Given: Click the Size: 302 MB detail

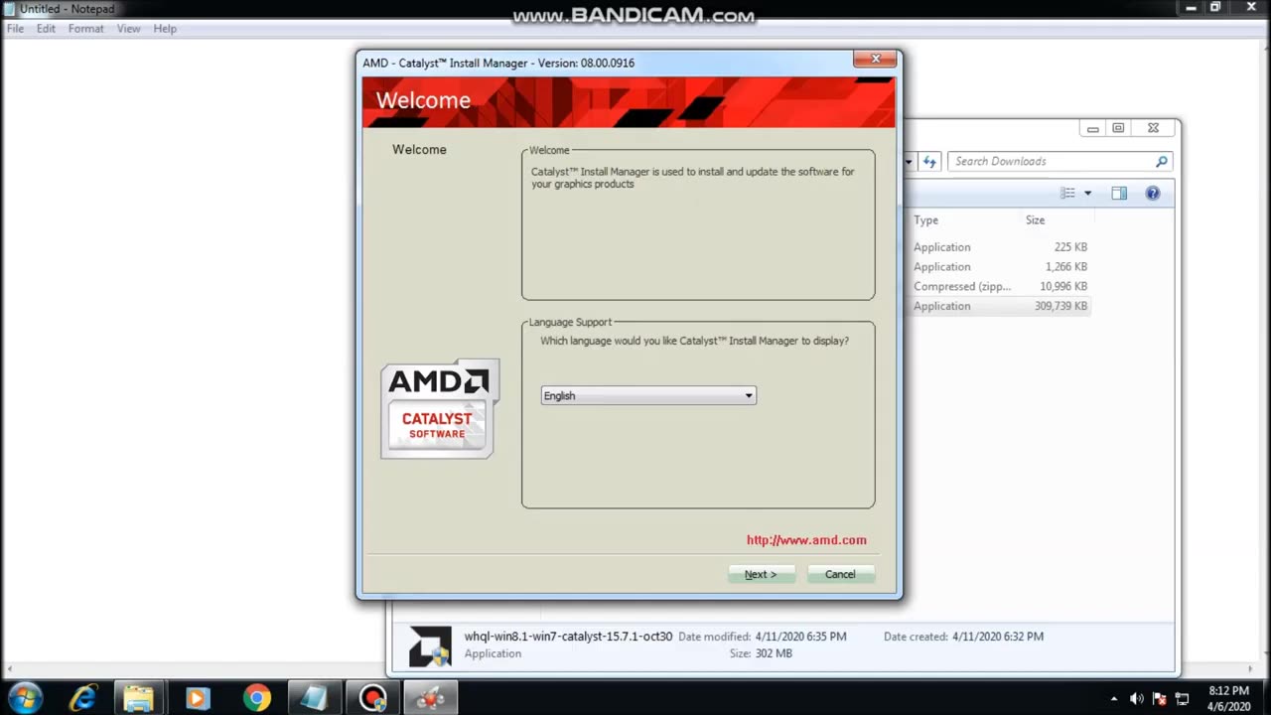Looking at the screenshot, I should pos(761,653).
